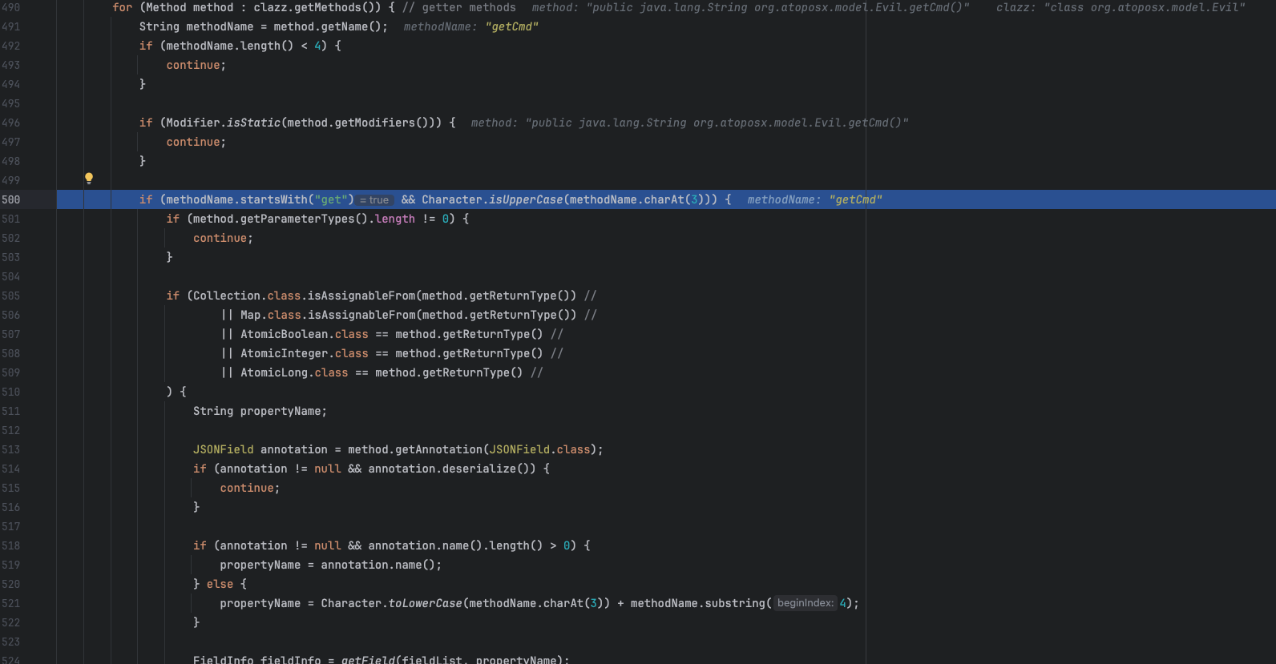Click gutter line number 500
Image resolution: width=1276 pixels, height=664 pixels.
[x=11, y=199]
